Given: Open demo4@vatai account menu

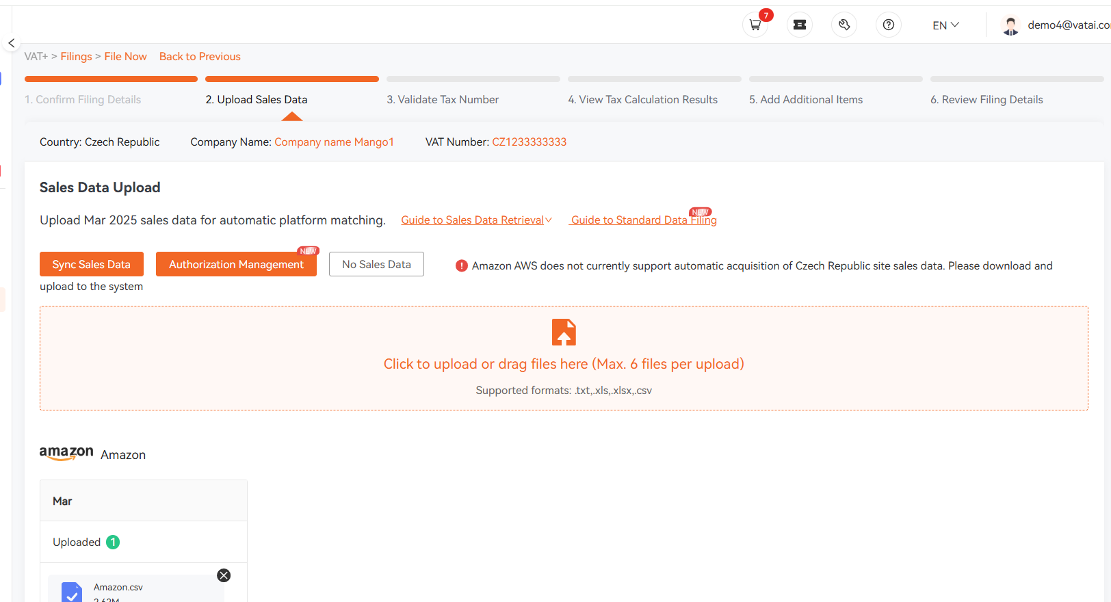Looking at the screenshot, I should point(1069,25).
